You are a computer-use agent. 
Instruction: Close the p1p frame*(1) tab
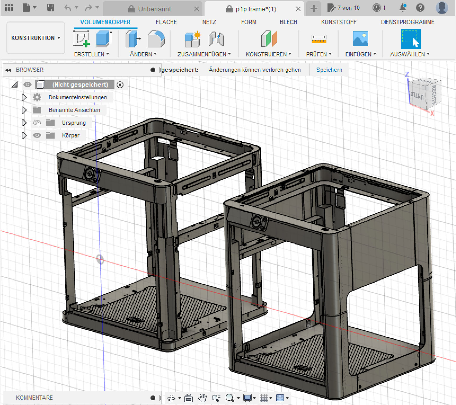[x=298, y=9]
